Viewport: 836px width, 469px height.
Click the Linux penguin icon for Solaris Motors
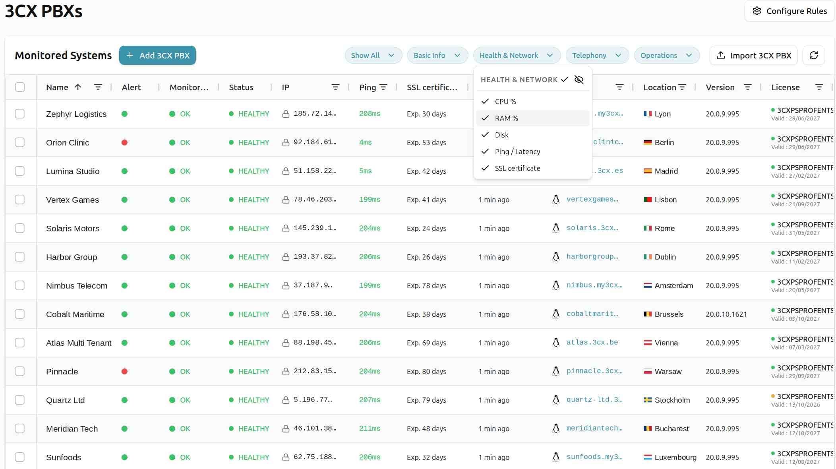[556, 228]
